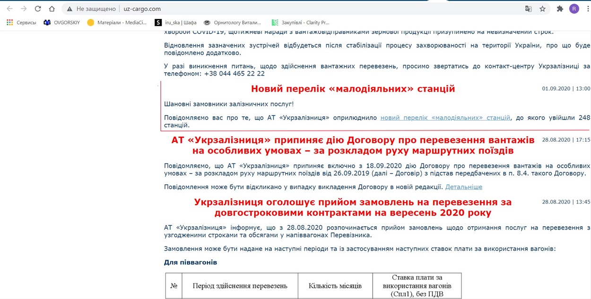Click the Не защищено label

96,9
